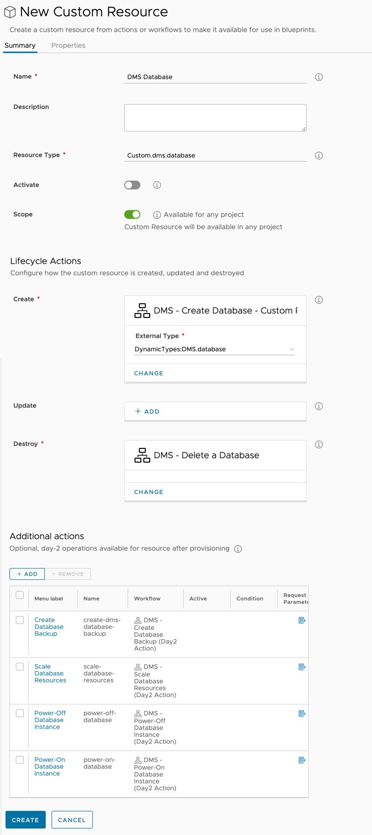
Task: Click CHANGE under the Destroy workflow
Action: pos(149,492)
